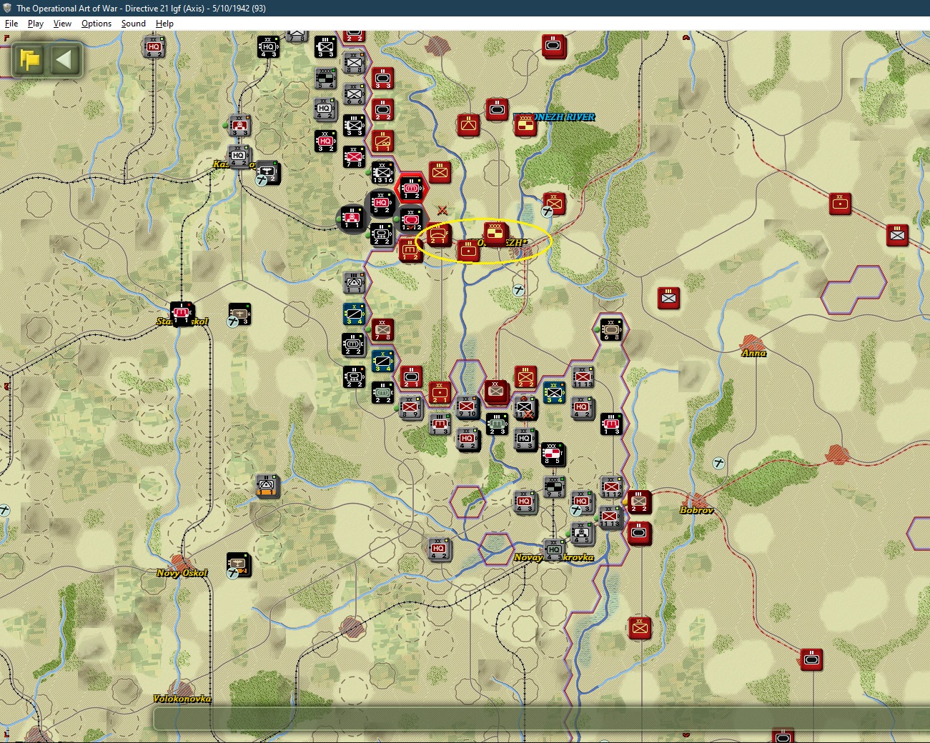Click the Bobrov town label
This screenshot has width=930, height=743.
point(696,510)
